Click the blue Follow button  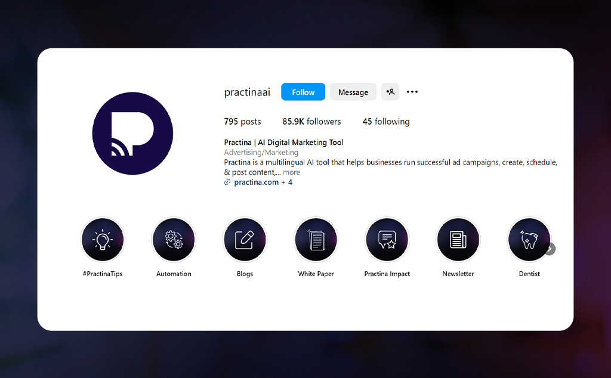(x=303, y=92)
